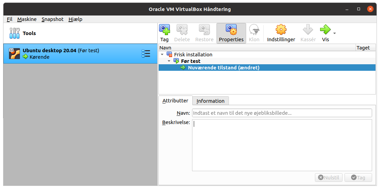
Task: Click the green Kørende running status arrow
Action: coord(25,57)
